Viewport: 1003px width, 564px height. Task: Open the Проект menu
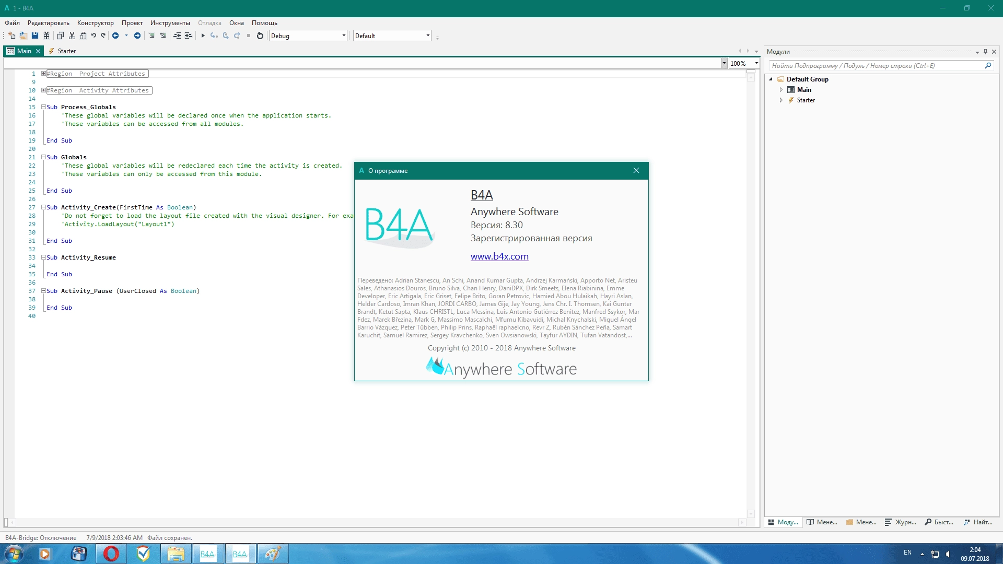[x=132, y=23]
